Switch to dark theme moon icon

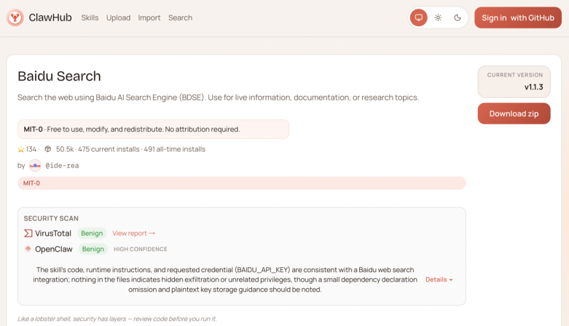458,17
